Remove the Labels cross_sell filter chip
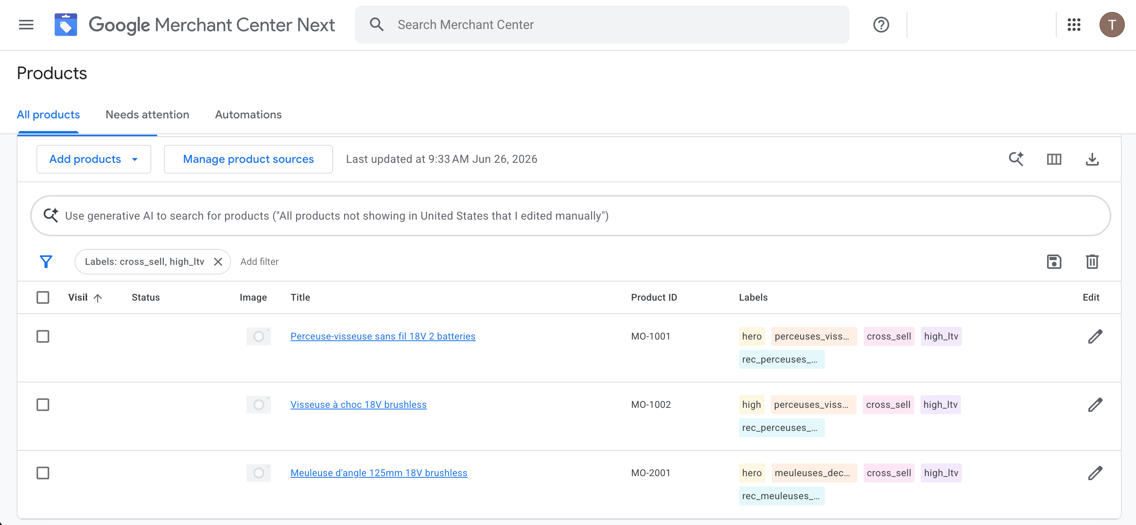This screenshot has width=1136, height=525. [218, 262]
